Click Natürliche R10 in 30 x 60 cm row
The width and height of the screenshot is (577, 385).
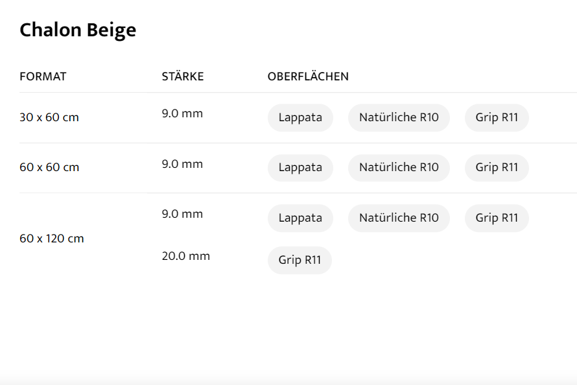(399, 117)
